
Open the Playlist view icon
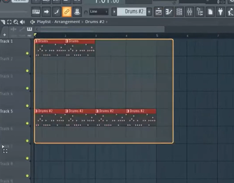(159, 12)
